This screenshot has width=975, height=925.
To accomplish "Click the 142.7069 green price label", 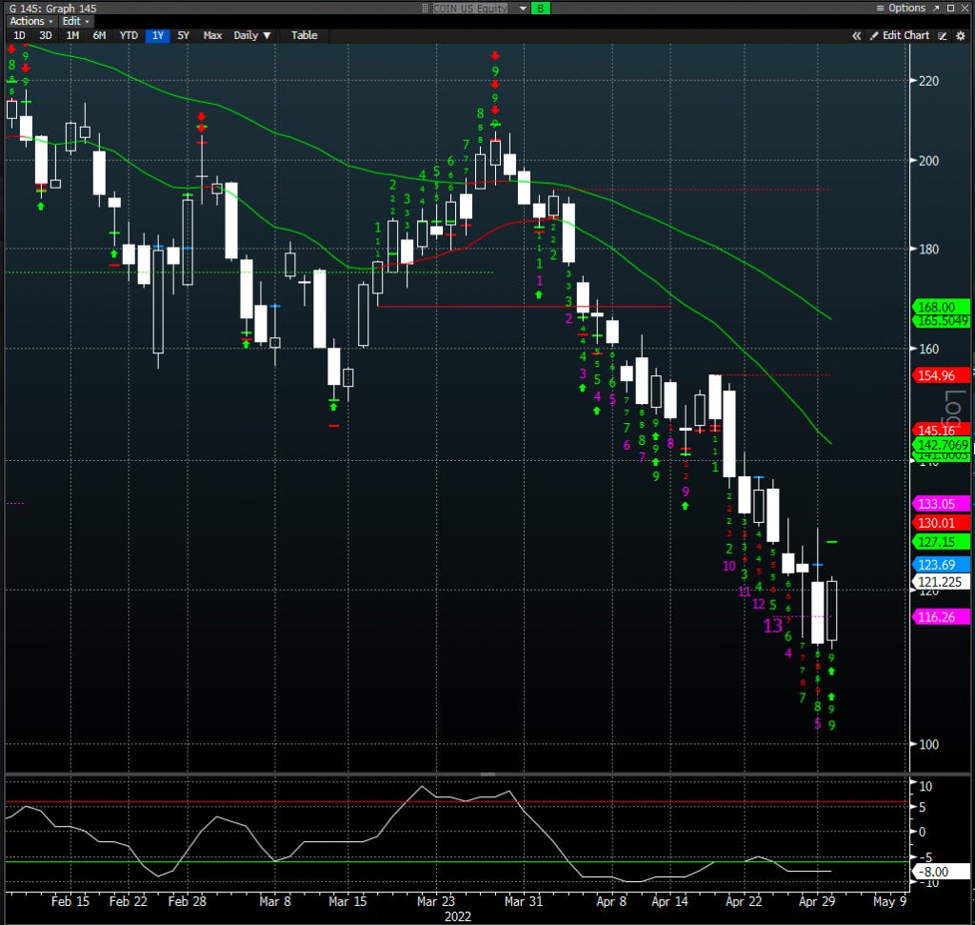I will coord(941,444).
